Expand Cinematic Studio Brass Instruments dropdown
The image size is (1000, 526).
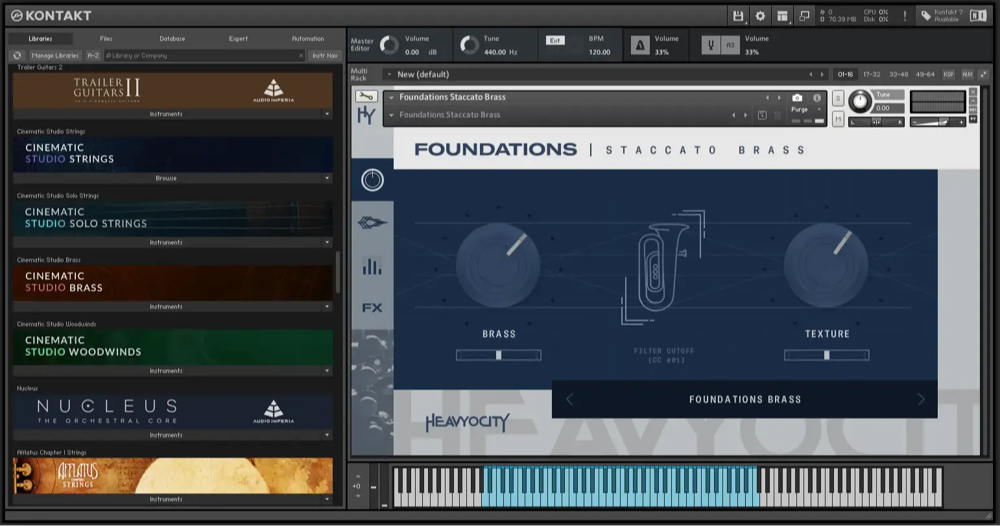(327, 307)
